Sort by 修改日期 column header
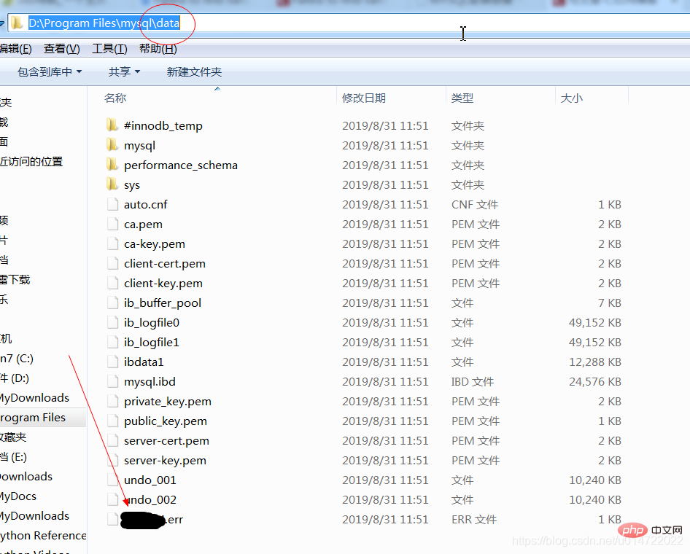Image resolution: width=690 pixels, height=554 pixels. point(364,98)
